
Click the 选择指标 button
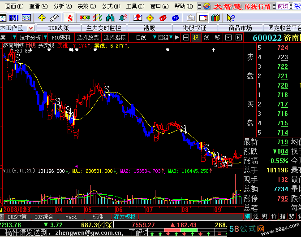click(x=115, y=37)
